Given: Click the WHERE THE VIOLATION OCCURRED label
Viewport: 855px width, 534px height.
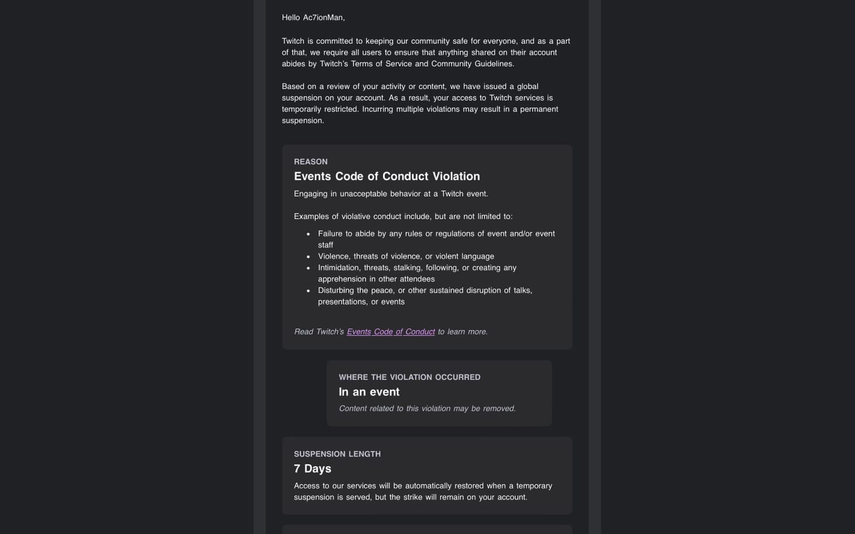Looking at the screenshot, I should coord(409,377).
